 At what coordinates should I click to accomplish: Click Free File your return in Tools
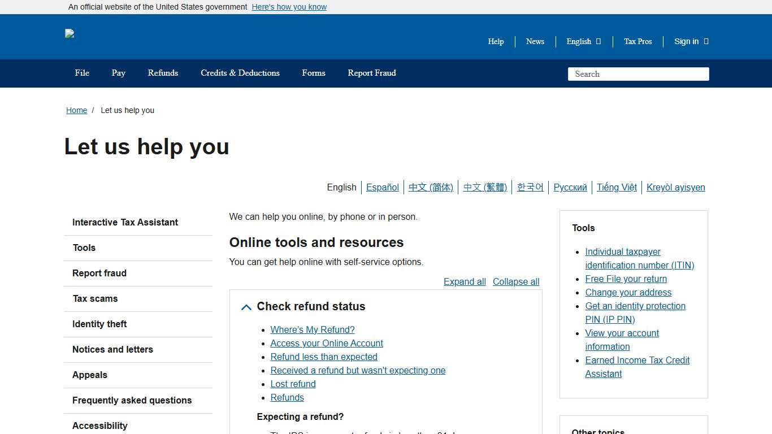(x=626, y=279)
